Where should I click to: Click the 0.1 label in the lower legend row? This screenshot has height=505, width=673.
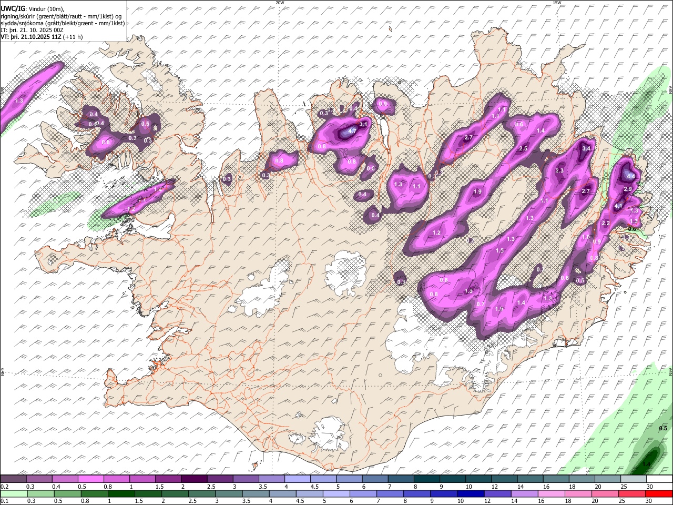click(5, 501)
